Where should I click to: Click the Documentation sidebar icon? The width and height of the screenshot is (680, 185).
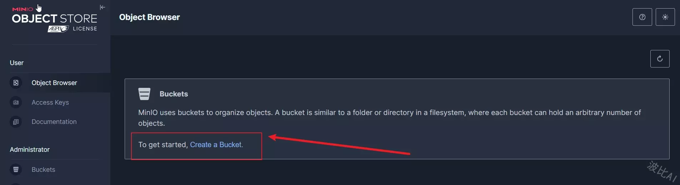tap(16, 122)
